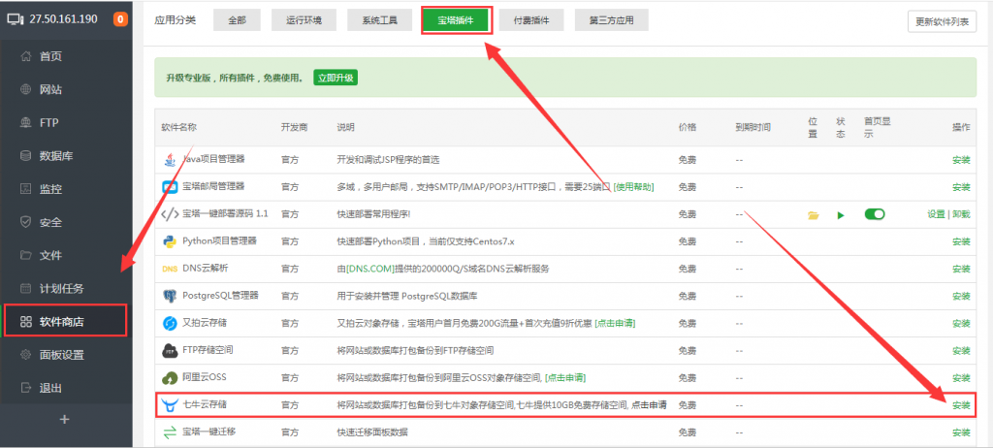Click 安装 for 宝塔一键迁移
This screenshot has width=993, height=448.
point(961,432)
